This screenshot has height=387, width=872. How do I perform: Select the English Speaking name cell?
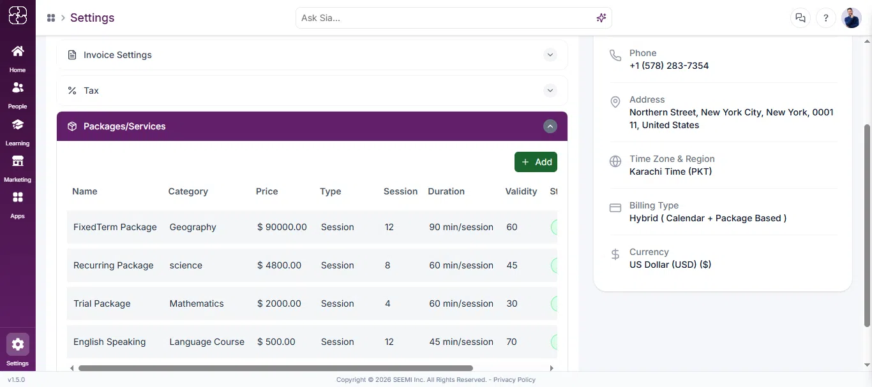tap(110, 342)
